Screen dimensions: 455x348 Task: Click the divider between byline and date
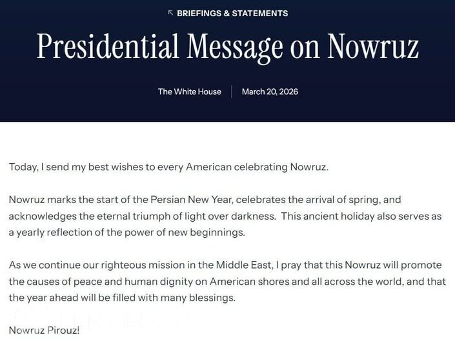[232, 92]
